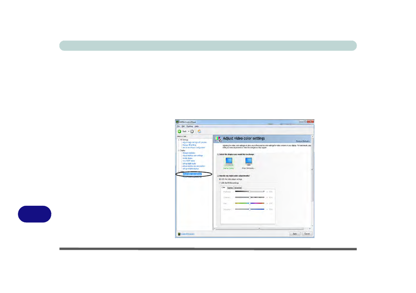Image resolution: width=416 pixels, height=293 pixels.
Task: Select the Laptop Display monitor icon
Action: click(228, 161)
